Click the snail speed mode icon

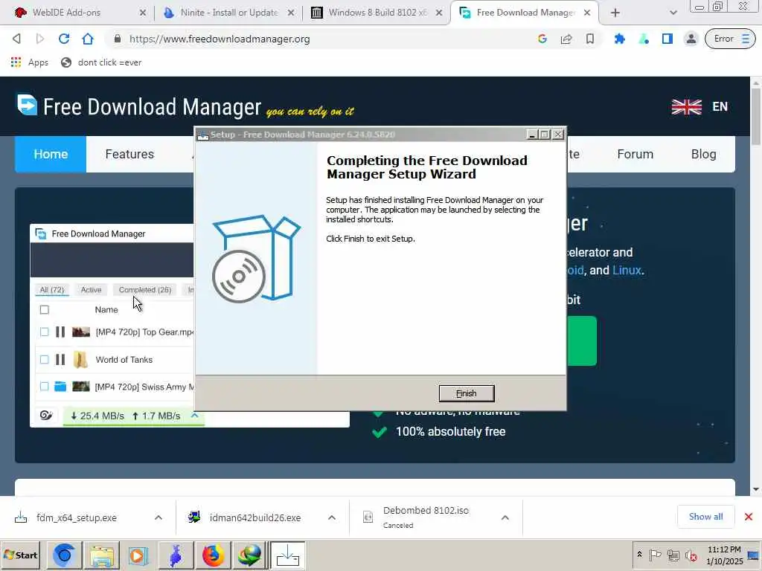[x=46, y=416]
